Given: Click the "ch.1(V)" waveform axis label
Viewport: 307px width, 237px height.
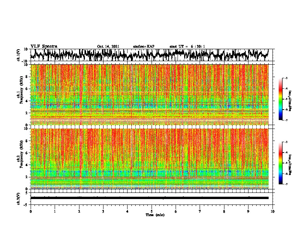Looking at the screenshot, I should (19, 55).
